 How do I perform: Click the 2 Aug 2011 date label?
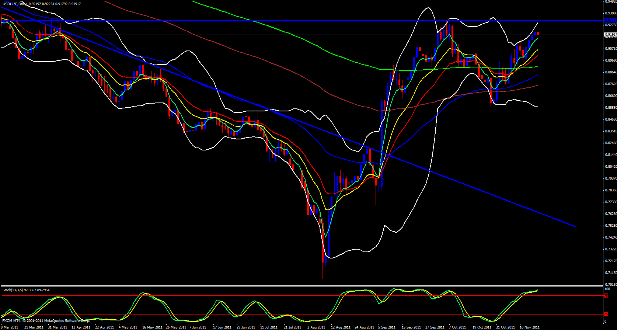point(316,327)
